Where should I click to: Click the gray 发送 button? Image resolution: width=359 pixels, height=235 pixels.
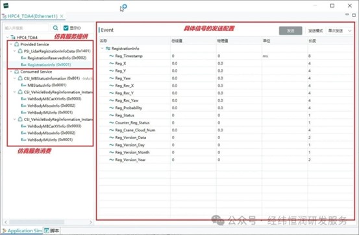pos(291,30)
